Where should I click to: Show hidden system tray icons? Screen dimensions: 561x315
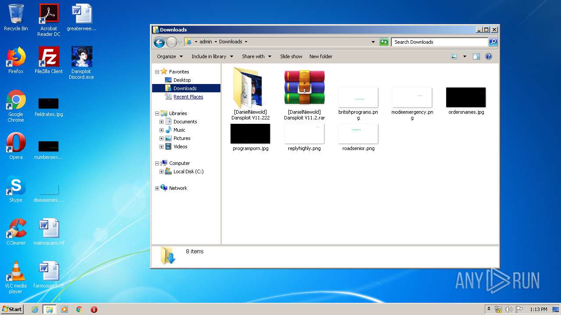[489, 309]
